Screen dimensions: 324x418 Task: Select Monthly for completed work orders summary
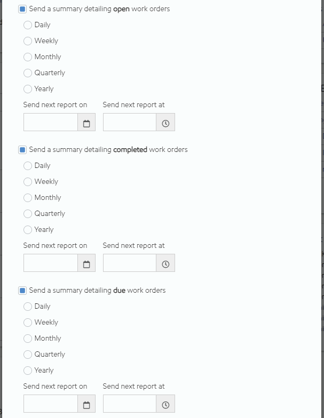tap(28, 198)
